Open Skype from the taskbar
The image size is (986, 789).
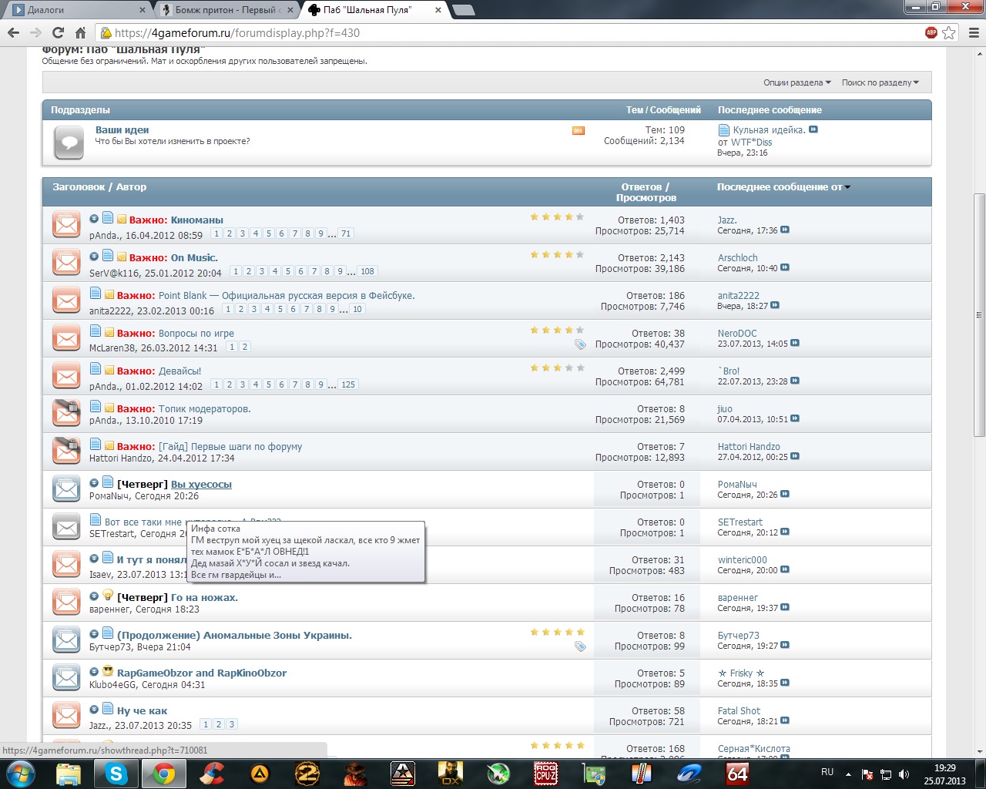pos(116,773)
